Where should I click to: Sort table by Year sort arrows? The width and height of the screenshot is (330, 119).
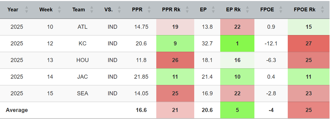(x=26, y=10)
